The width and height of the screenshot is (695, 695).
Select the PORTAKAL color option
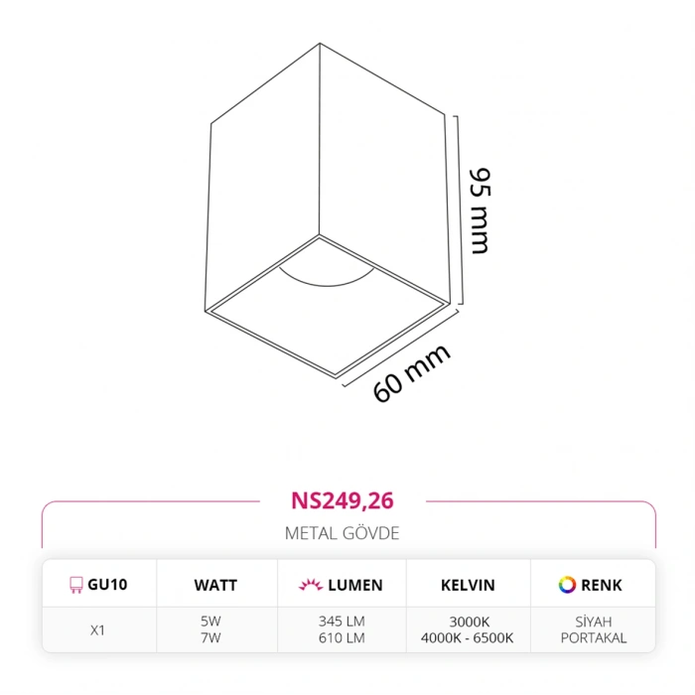pyautogui.click(x=594, y=637)
